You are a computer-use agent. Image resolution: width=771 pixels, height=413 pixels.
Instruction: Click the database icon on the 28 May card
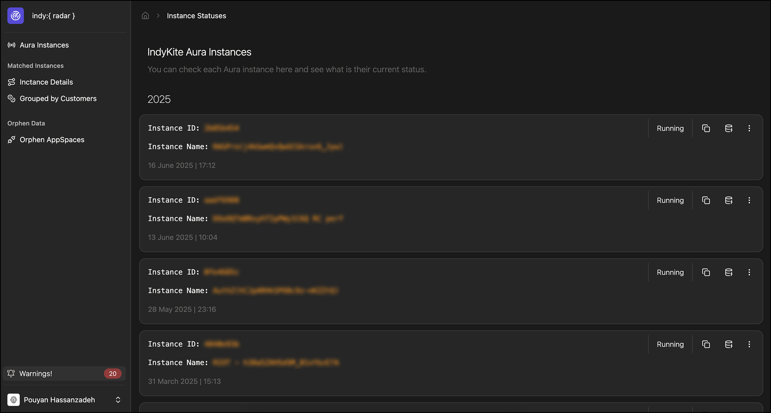[x=729, y=272]
